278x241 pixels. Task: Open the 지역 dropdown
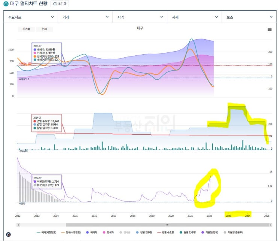(x=140, y=17)
